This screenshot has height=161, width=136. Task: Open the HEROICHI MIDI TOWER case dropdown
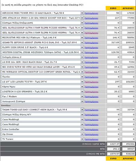(43, 13)
